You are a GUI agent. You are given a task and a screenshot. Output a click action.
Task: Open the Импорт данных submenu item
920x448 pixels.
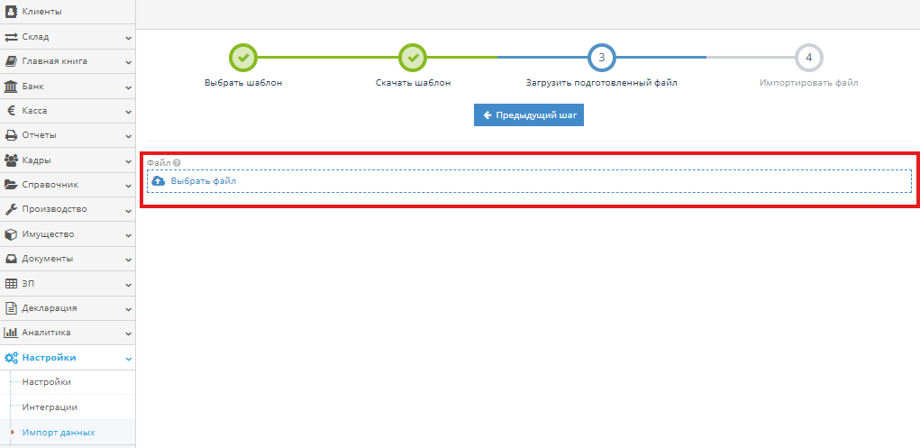click(x=58, y=433)
